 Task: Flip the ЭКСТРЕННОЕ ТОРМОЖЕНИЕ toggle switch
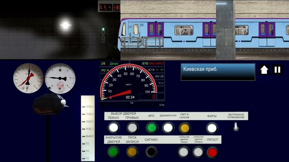pyautogui.click(x=236, y=127)
